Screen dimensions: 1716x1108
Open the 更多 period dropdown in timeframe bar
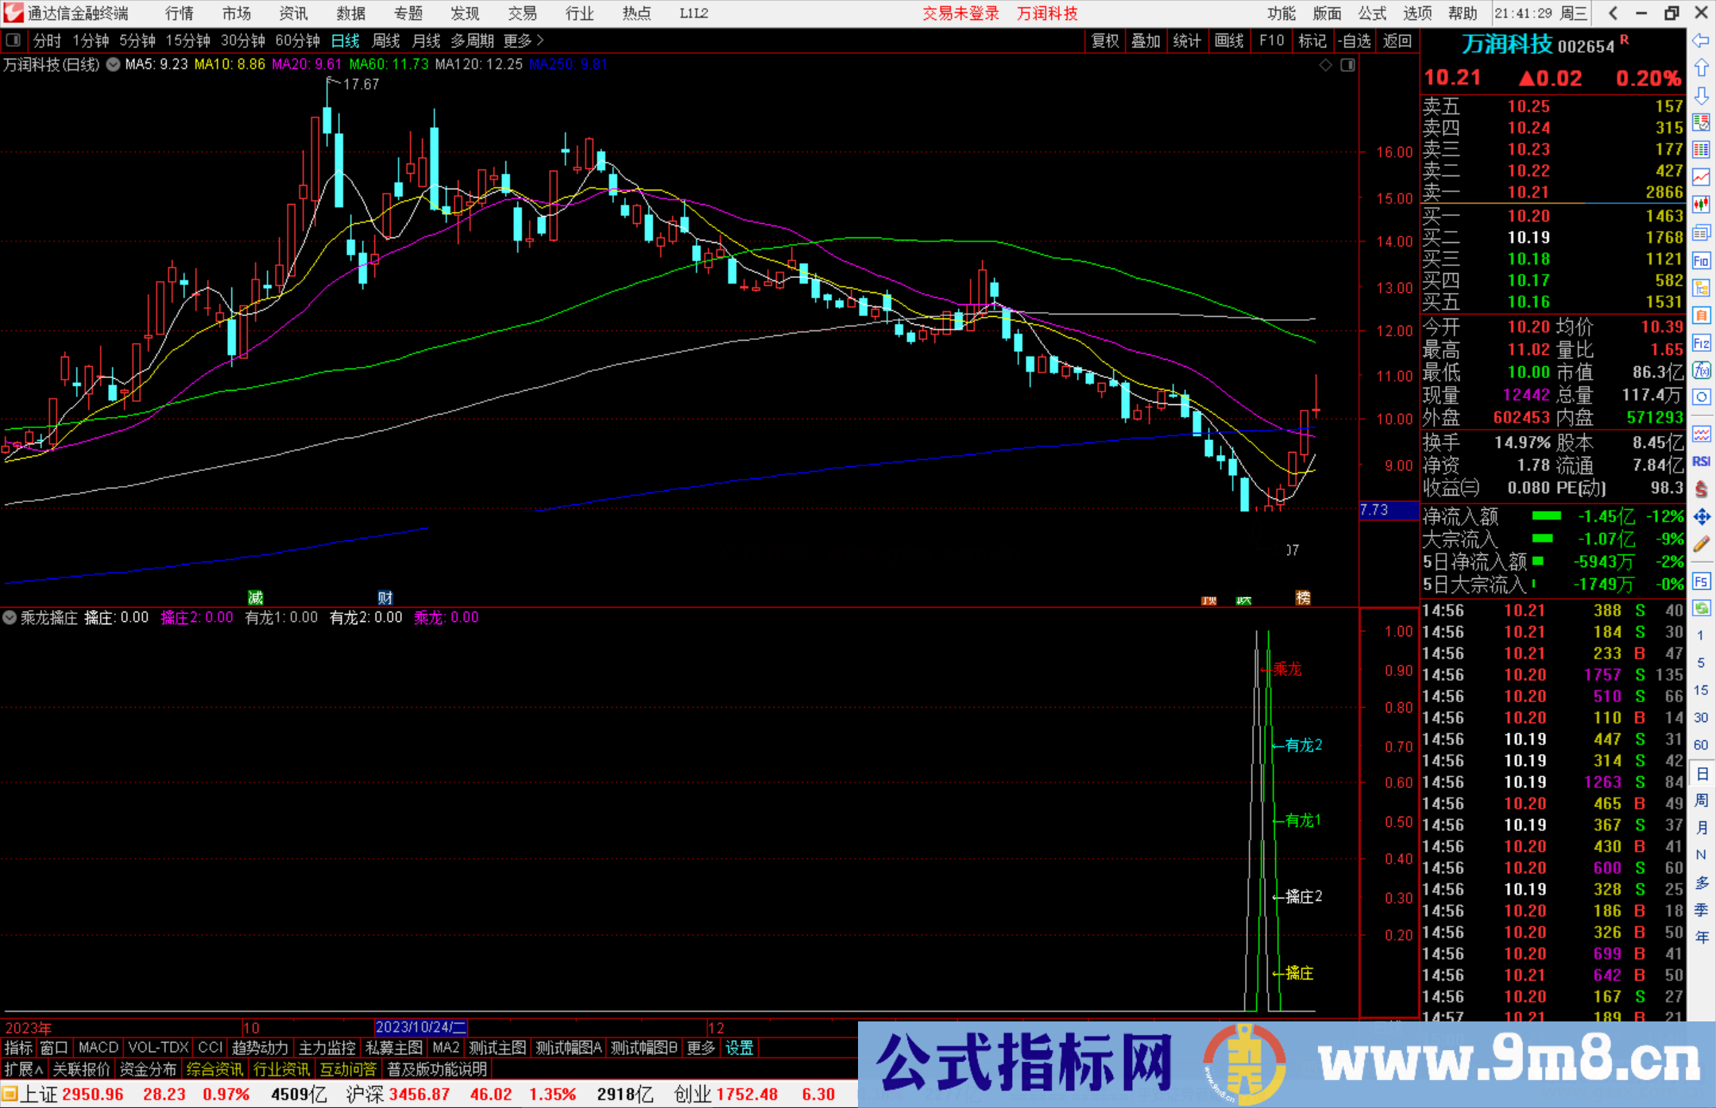click(x=516, y=41)
